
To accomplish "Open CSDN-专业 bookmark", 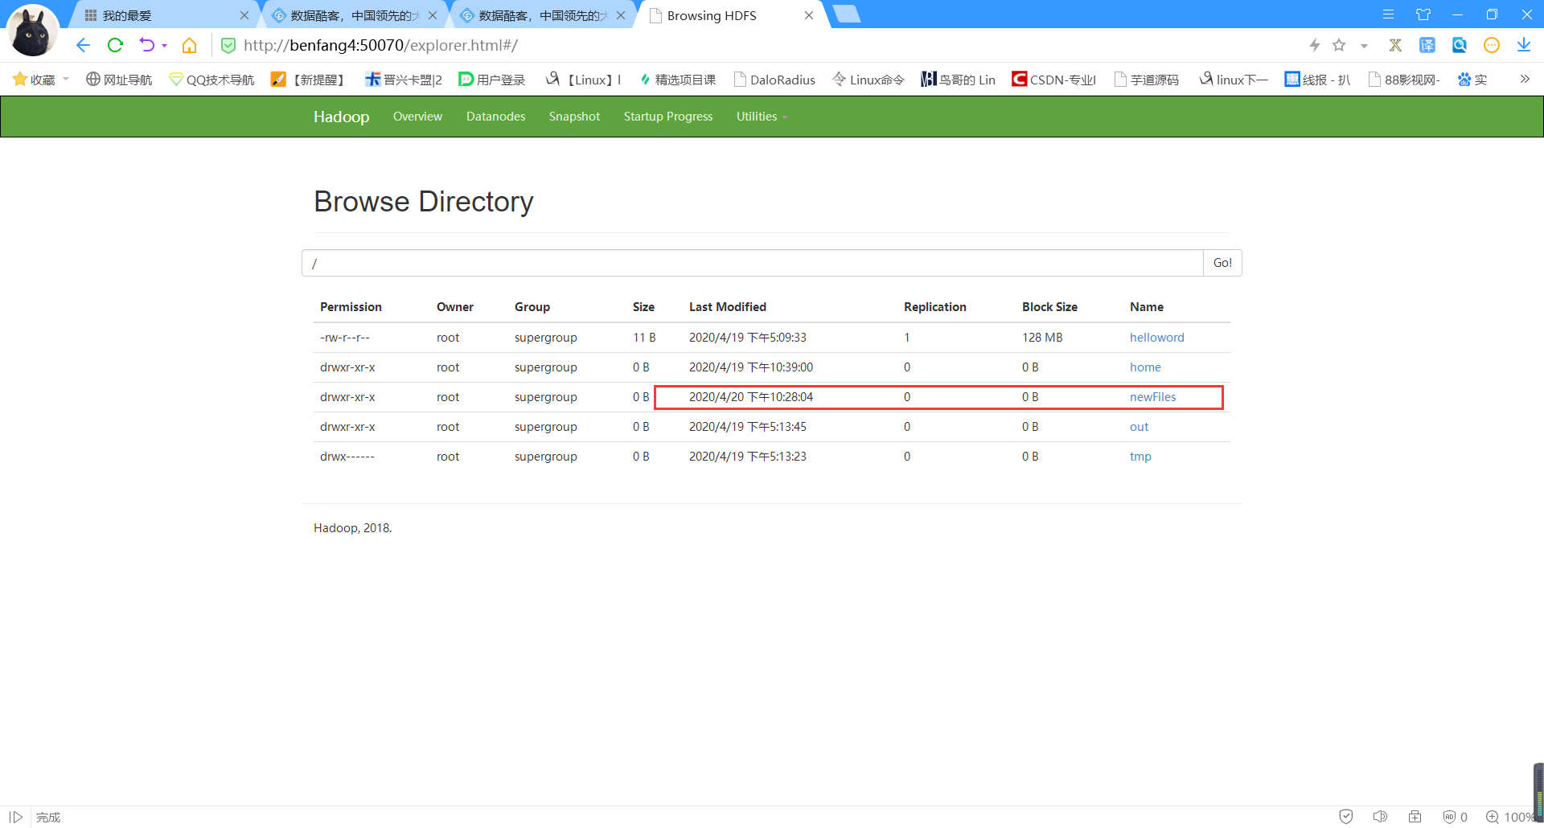I will pos(1053,80).
